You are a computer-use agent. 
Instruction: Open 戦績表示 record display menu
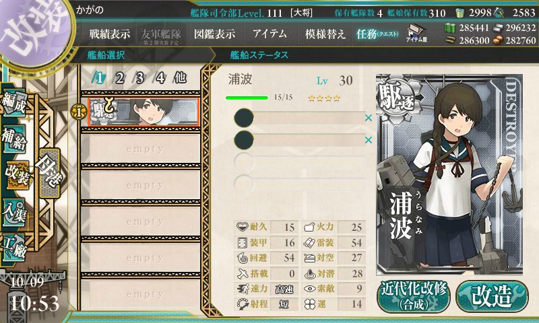click(x=110, y=34)
